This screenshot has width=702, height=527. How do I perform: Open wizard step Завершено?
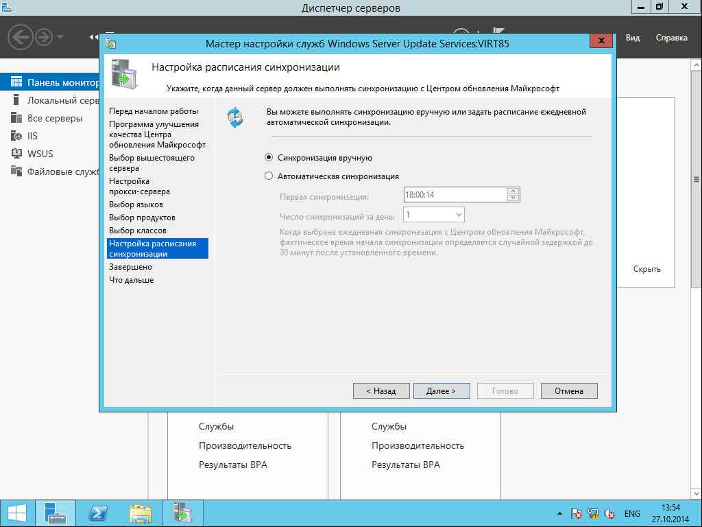point(130,267)
